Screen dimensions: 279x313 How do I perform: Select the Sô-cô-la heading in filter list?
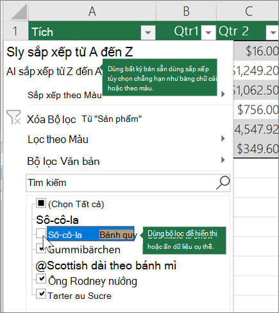click(57, 220)
